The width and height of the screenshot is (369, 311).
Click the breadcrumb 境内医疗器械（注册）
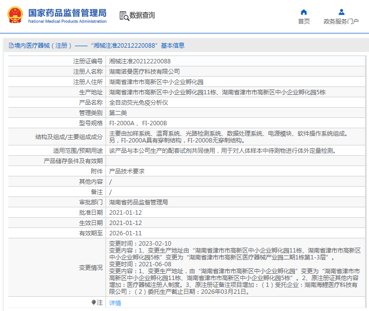tap(43, 46)
